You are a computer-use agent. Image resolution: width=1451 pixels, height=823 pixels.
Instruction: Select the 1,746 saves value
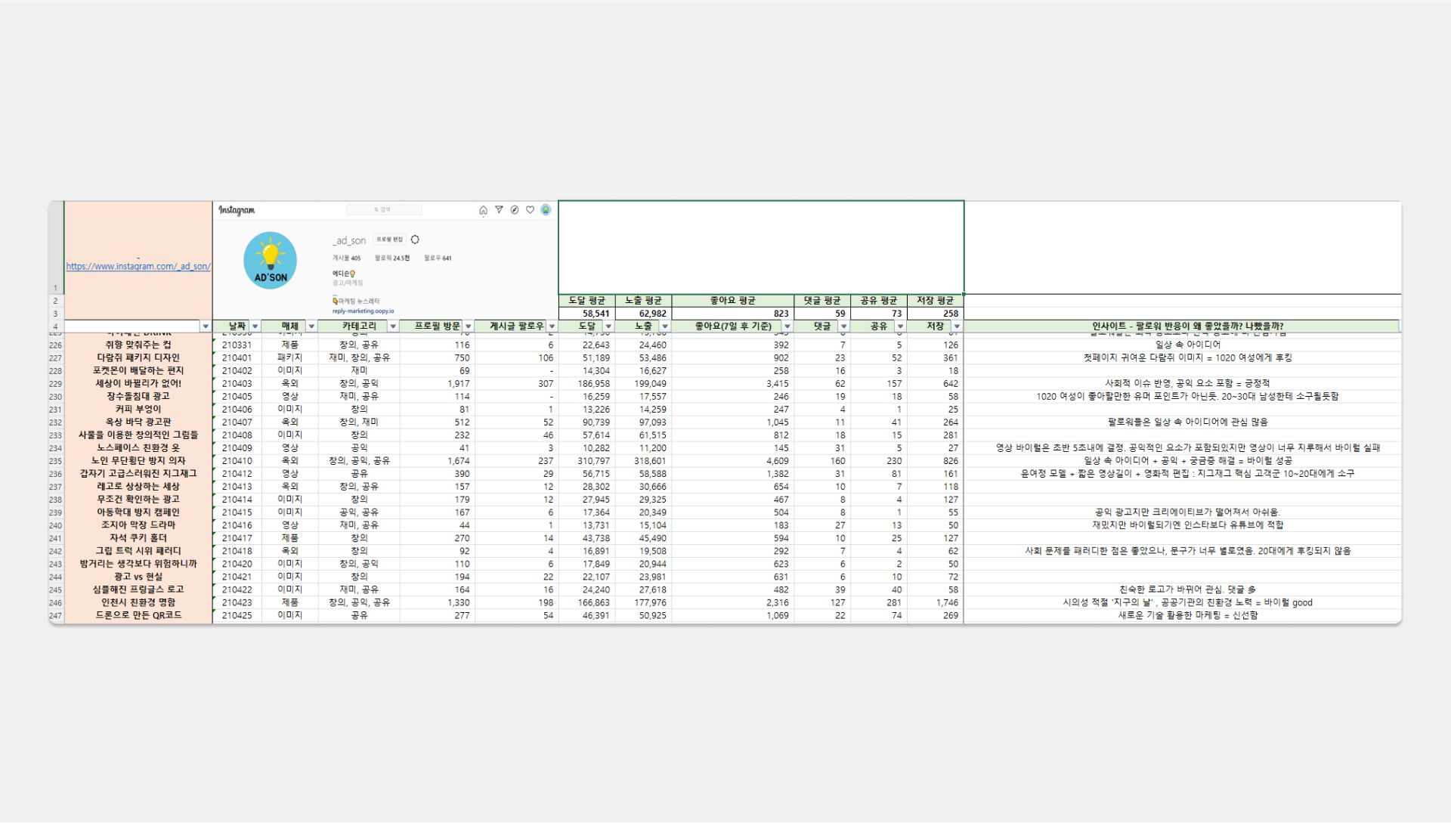936,603
